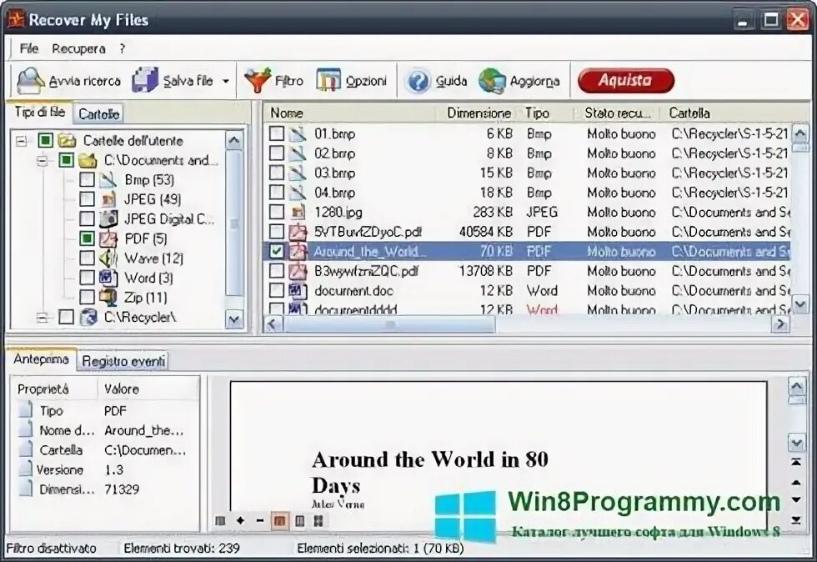
Task: Check the 1280.jpg file checkbox
Action: (x=277, y=212)
